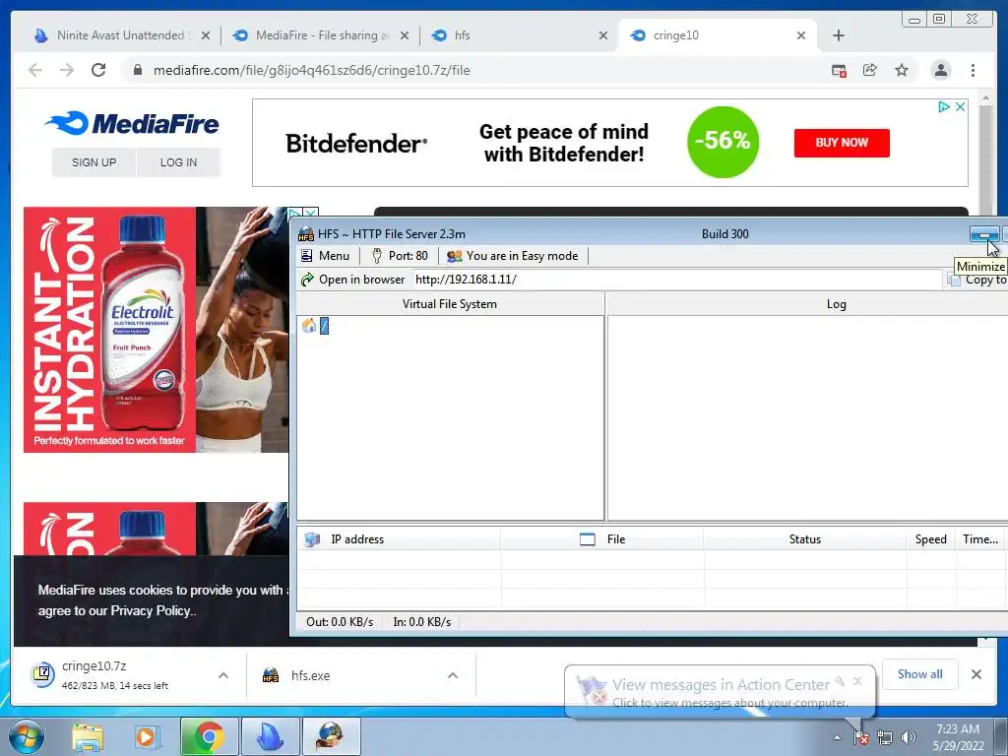The image size is (1008, 756).
Task: Click Open in browser in HFS
Action: (353, 280)
